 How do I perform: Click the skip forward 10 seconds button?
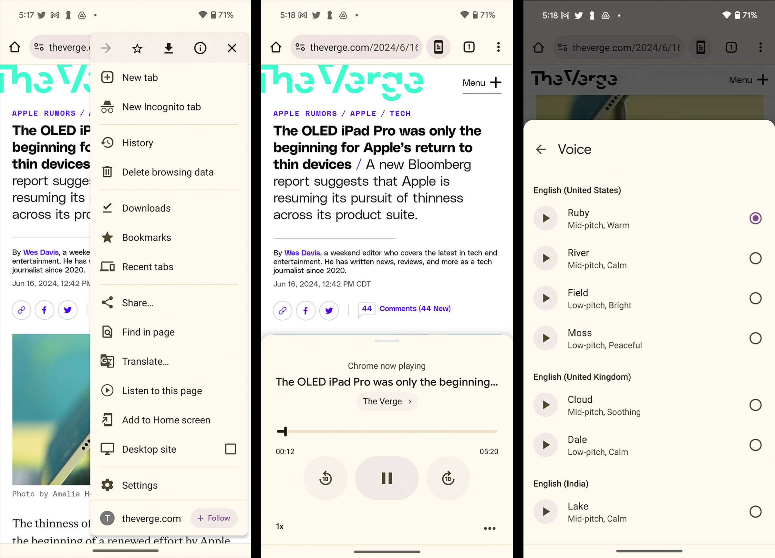coord(448,478)
